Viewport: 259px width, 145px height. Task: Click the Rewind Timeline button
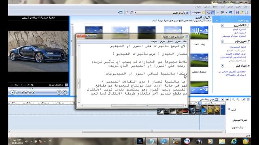coord(227,99)
